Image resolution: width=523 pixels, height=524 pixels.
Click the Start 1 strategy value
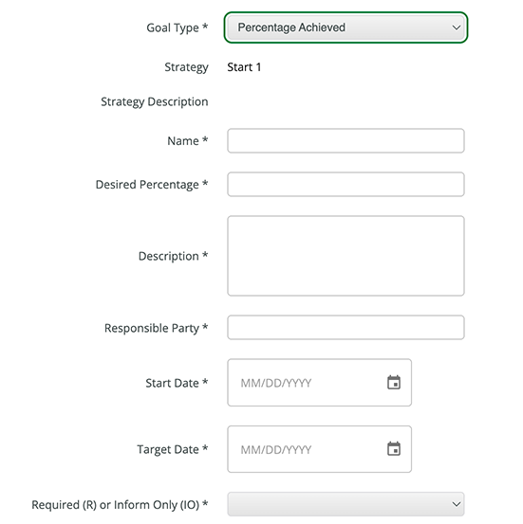pos(244,67)
